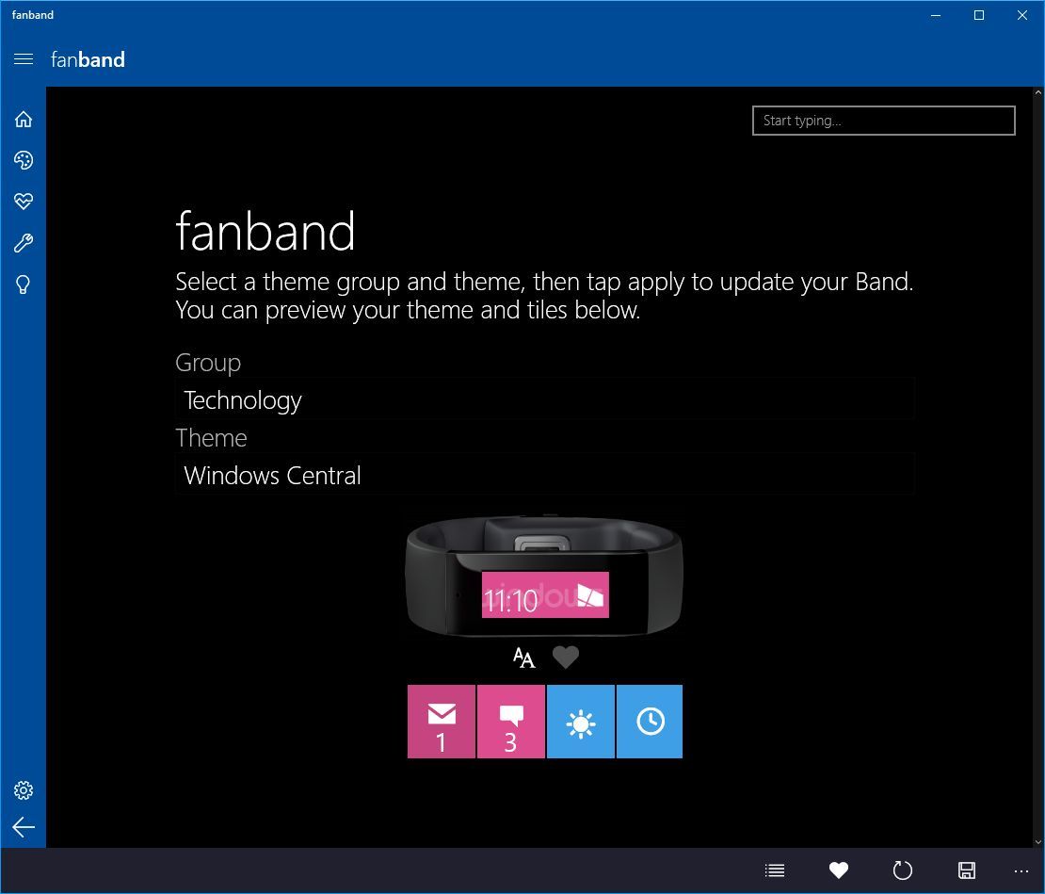Click the font AA icon below the band

click(x=523, y=658)
